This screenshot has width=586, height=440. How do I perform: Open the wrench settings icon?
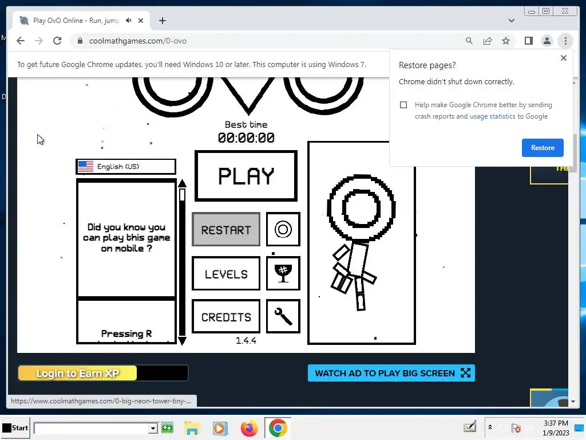283,316
